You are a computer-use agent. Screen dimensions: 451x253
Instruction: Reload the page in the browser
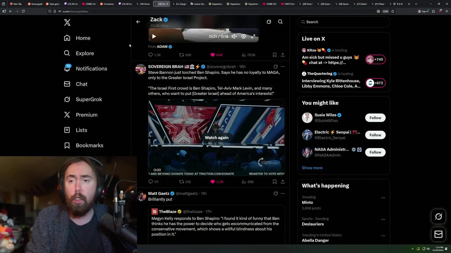(x=23, y=11)
